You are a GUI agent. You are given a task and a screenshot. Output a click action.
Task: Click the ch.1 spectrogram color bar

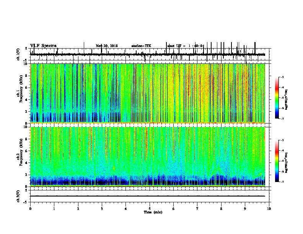point(277,98)
